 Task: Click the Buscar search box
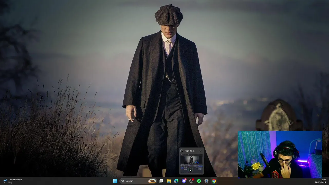point(139,181)
